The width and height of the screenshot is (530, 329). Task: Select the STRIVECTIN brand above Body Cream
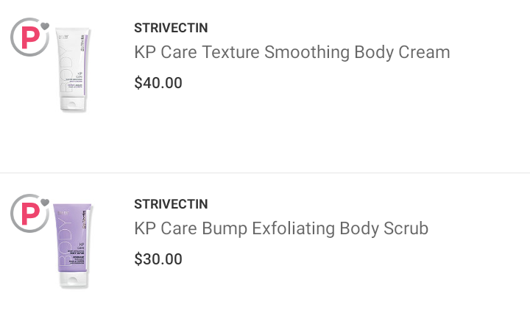pos(171,28)
